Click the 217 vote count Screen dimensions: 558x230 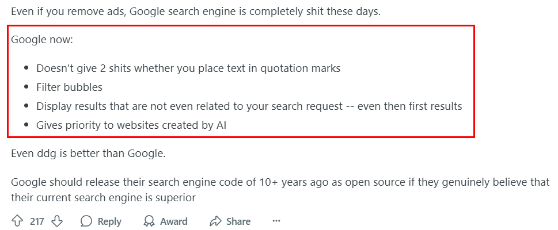tap(37, 221)
